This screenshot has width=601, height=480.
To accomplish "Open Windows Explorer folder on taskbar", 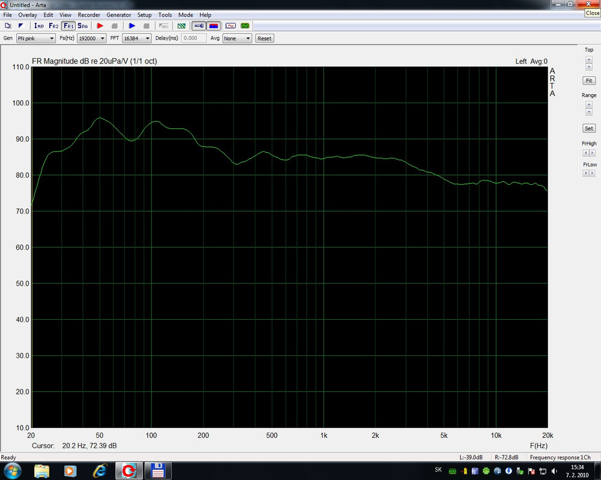I will tap(42, 470).
